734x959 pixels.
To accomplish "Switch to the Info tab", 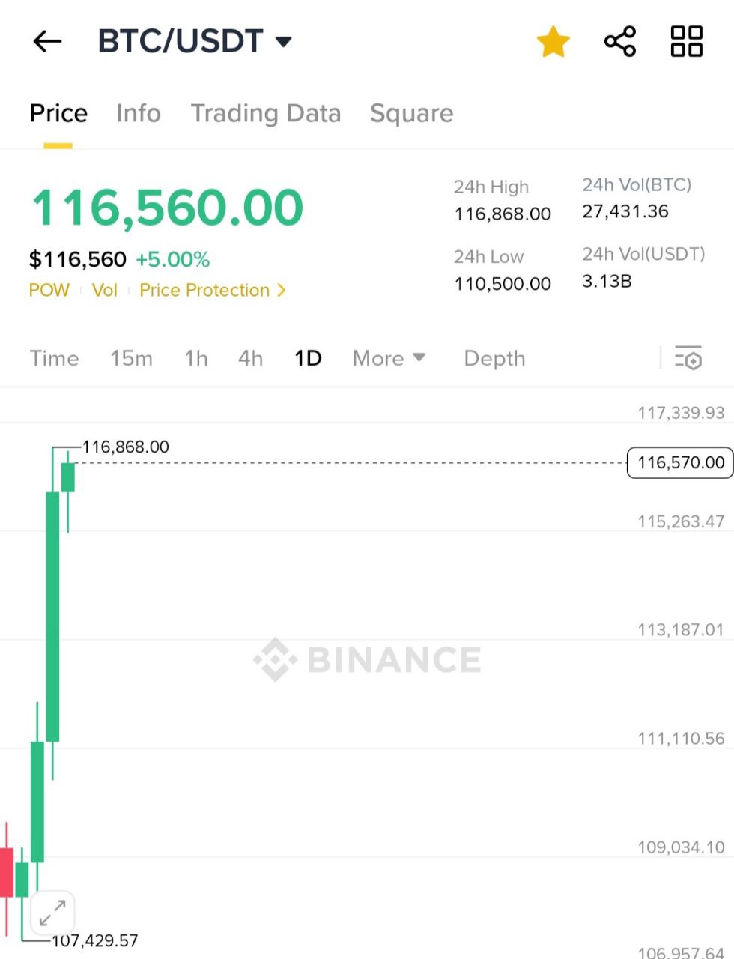I will [139, 113].
